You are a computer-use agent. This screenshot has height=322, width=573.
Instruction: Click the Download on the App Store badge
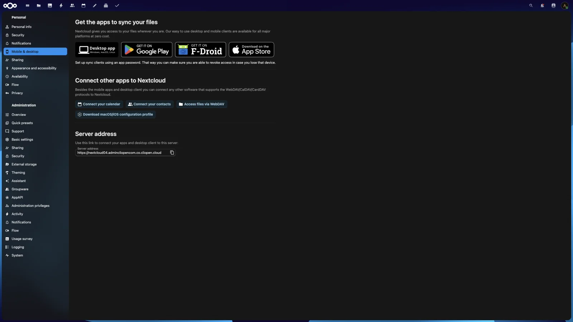pos(251,50)
